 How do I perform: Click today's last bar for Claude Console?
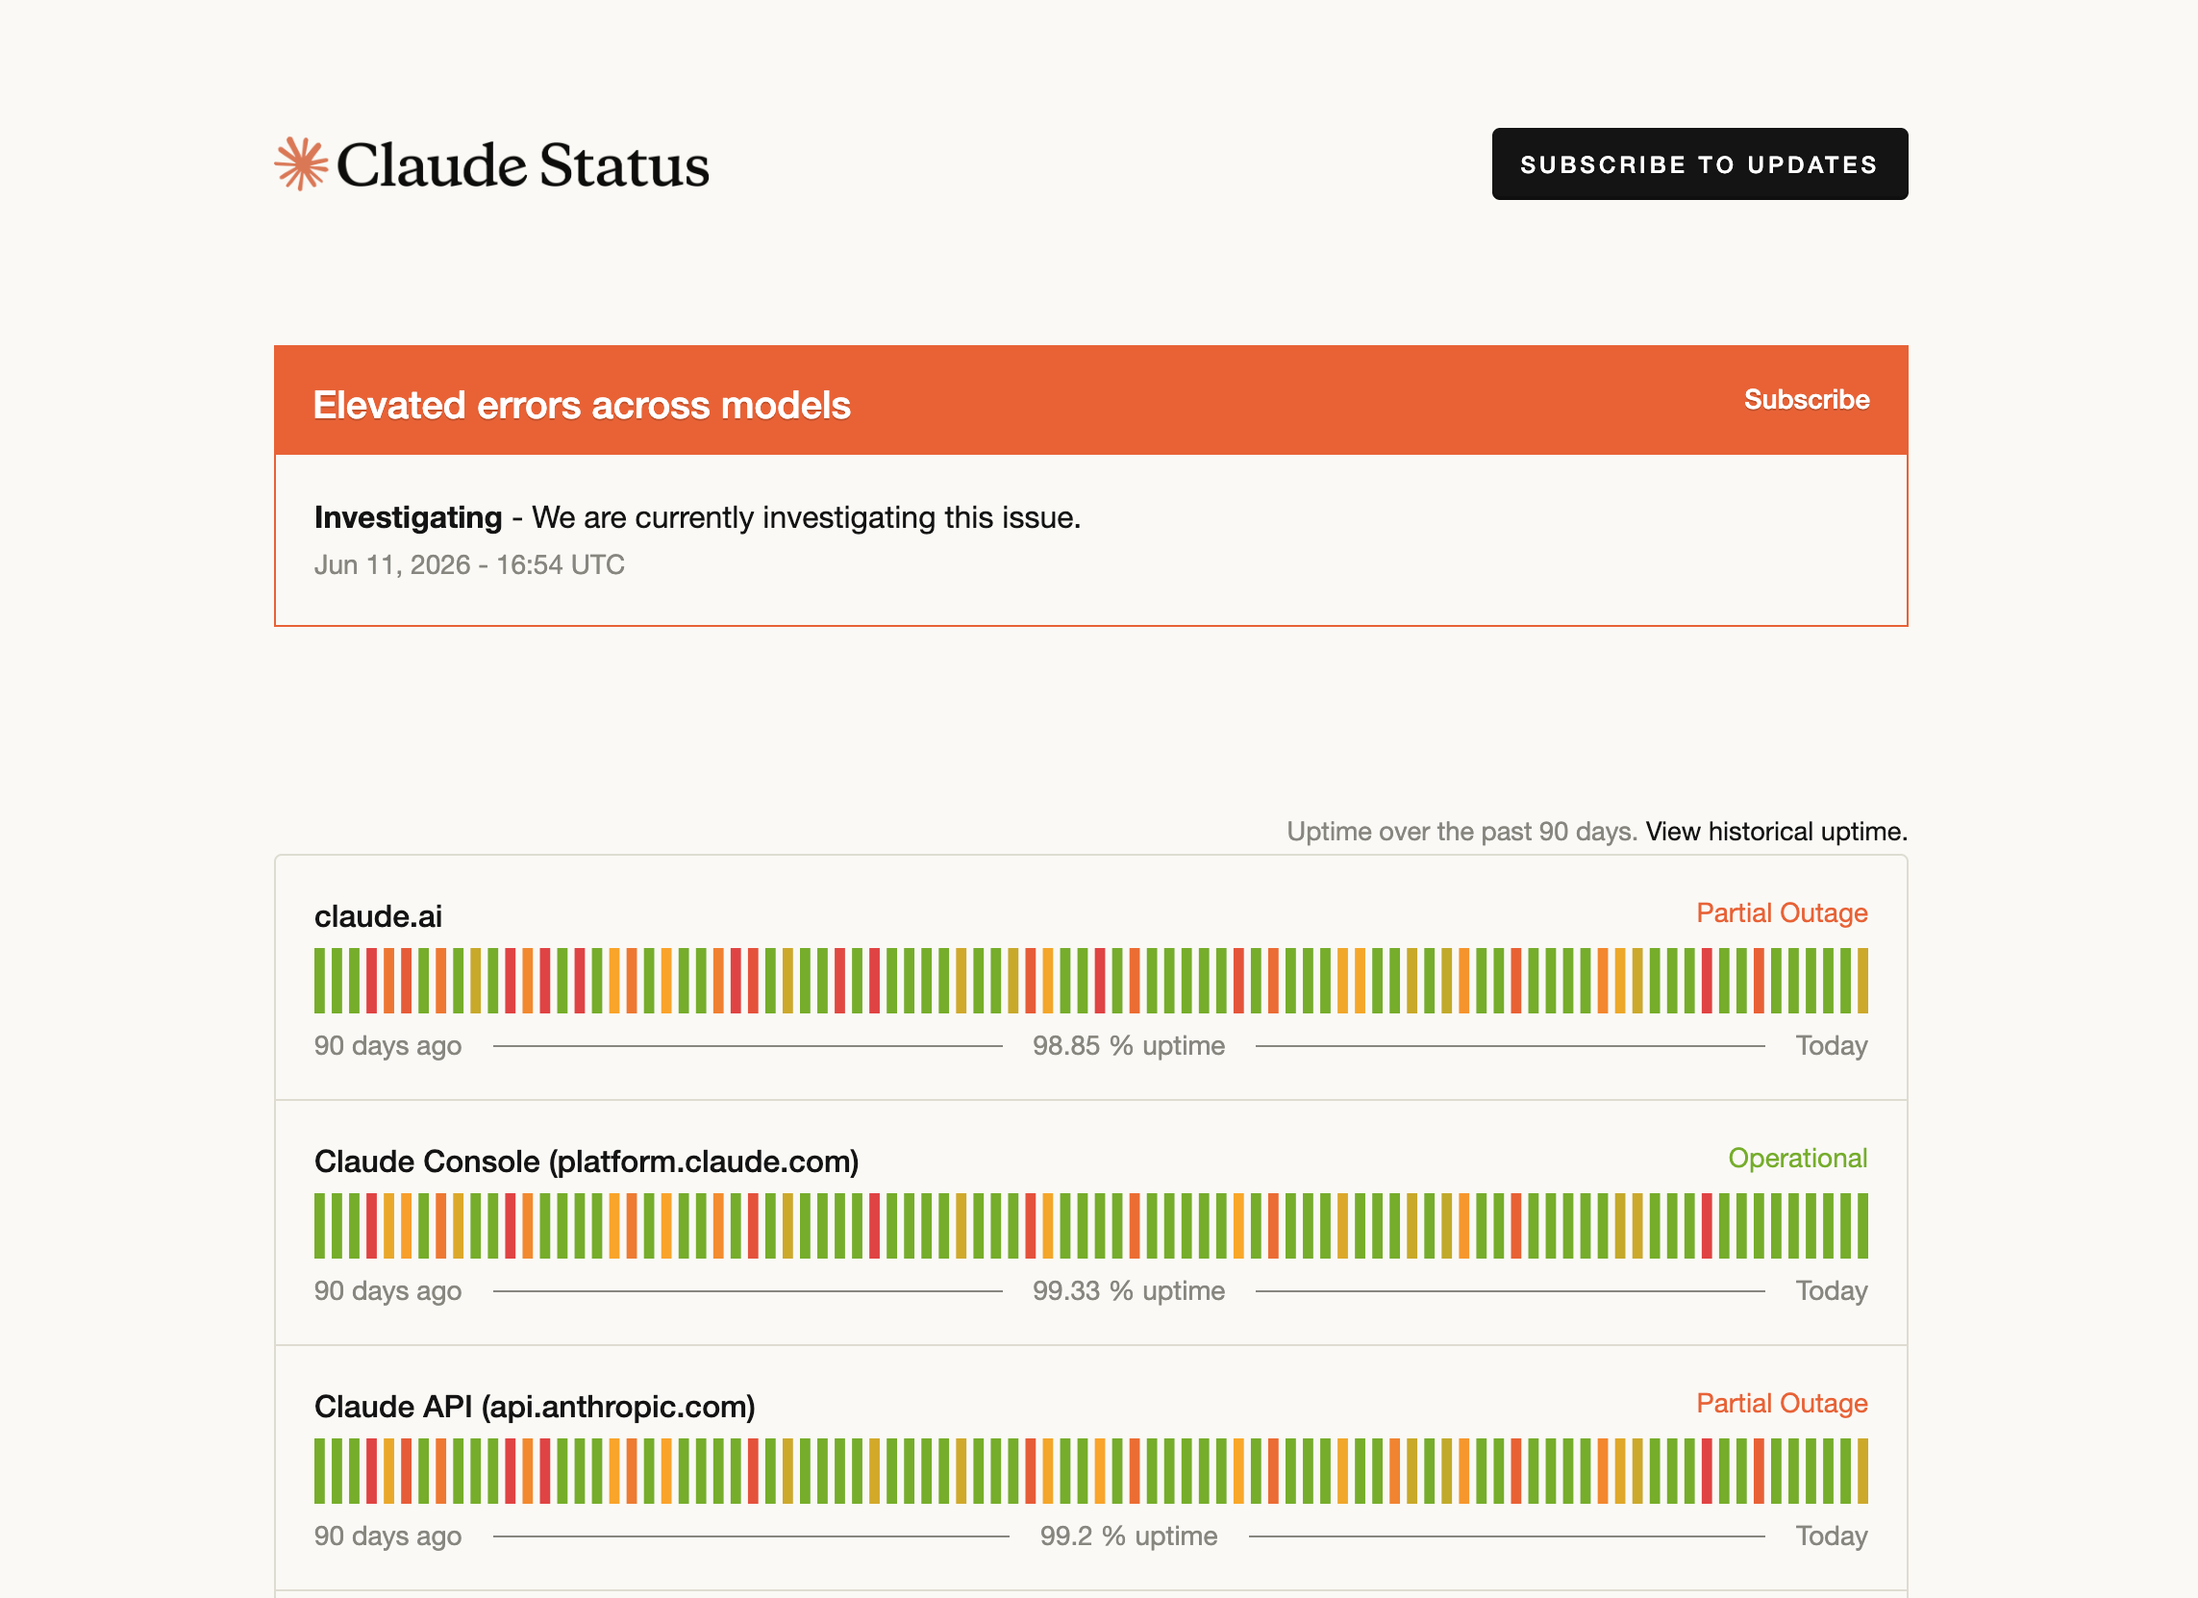pyautogui.click(x=1862, y=1226)
